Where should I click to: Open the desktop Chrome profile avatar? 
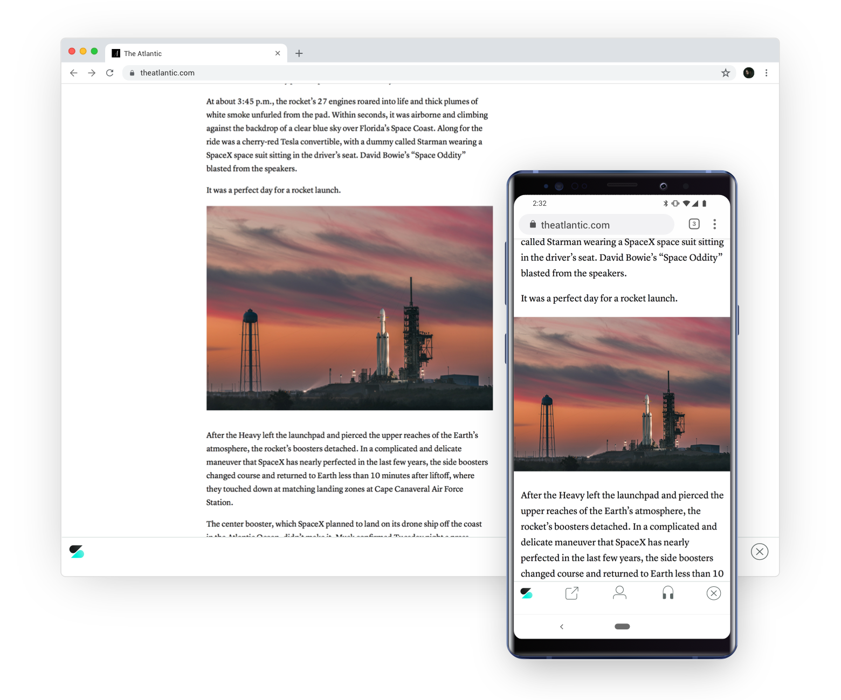click(x=749, y=73)
